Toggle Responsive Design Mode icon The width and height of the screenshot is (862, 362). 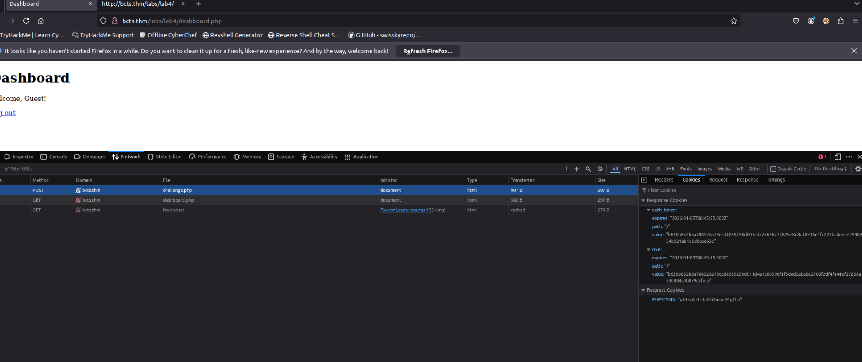(838, 157)
